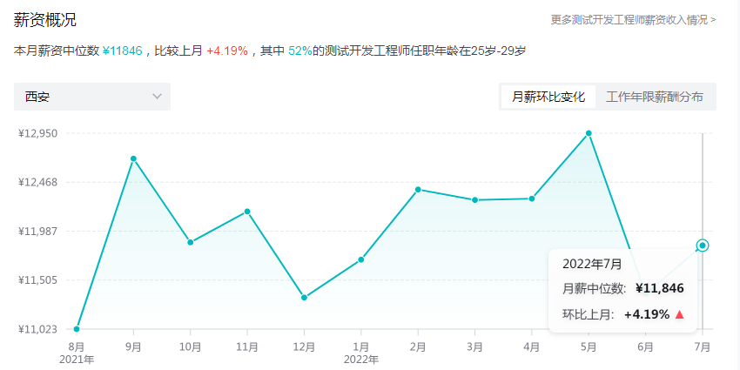Click the ¥11,505 y-axis label
Screen dimensions: 740x370
pos(37,280)
